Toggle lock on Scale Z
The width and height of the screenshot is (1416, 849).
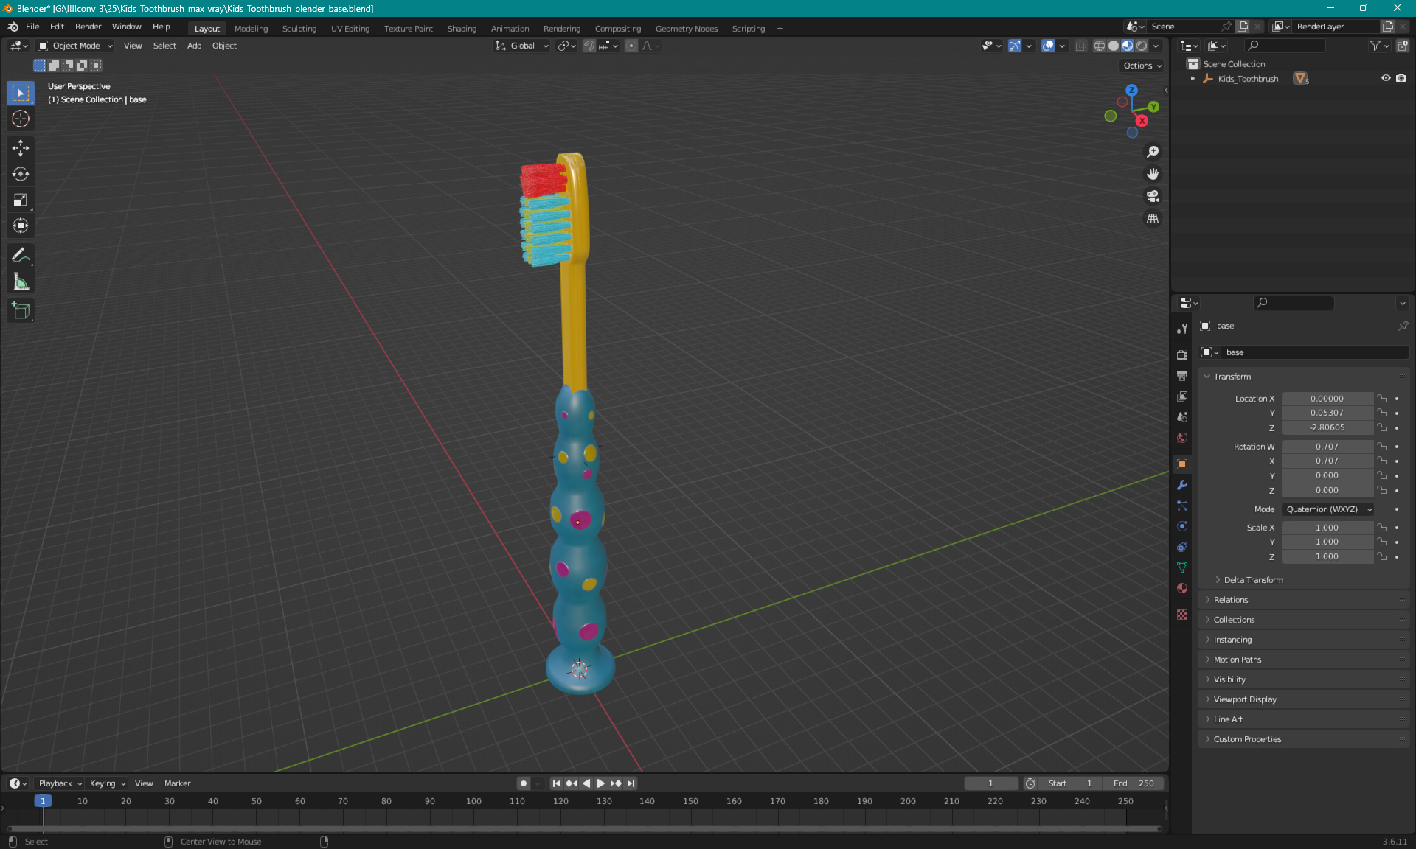(x=1383, y=556)
